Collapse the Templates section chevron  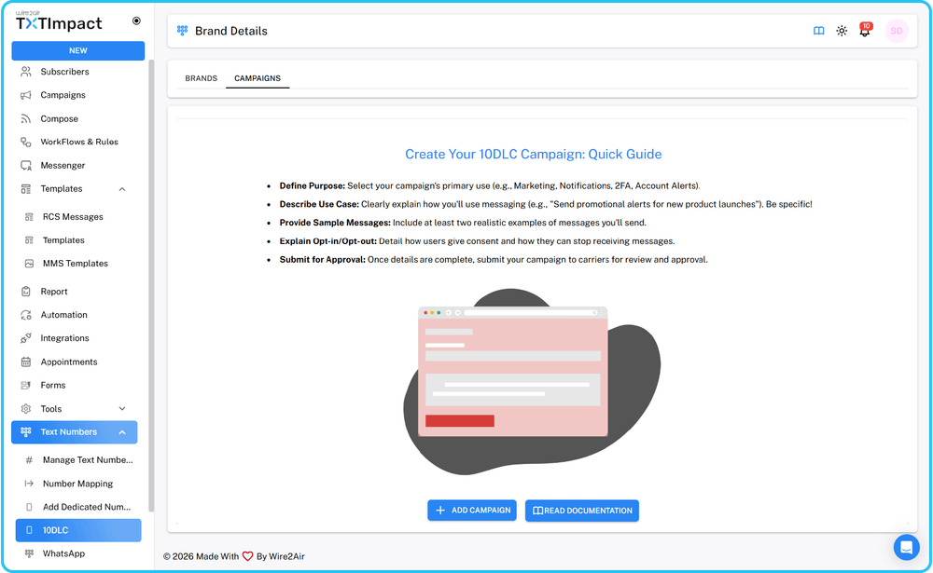pyautogui.click(x=122, y=189)
